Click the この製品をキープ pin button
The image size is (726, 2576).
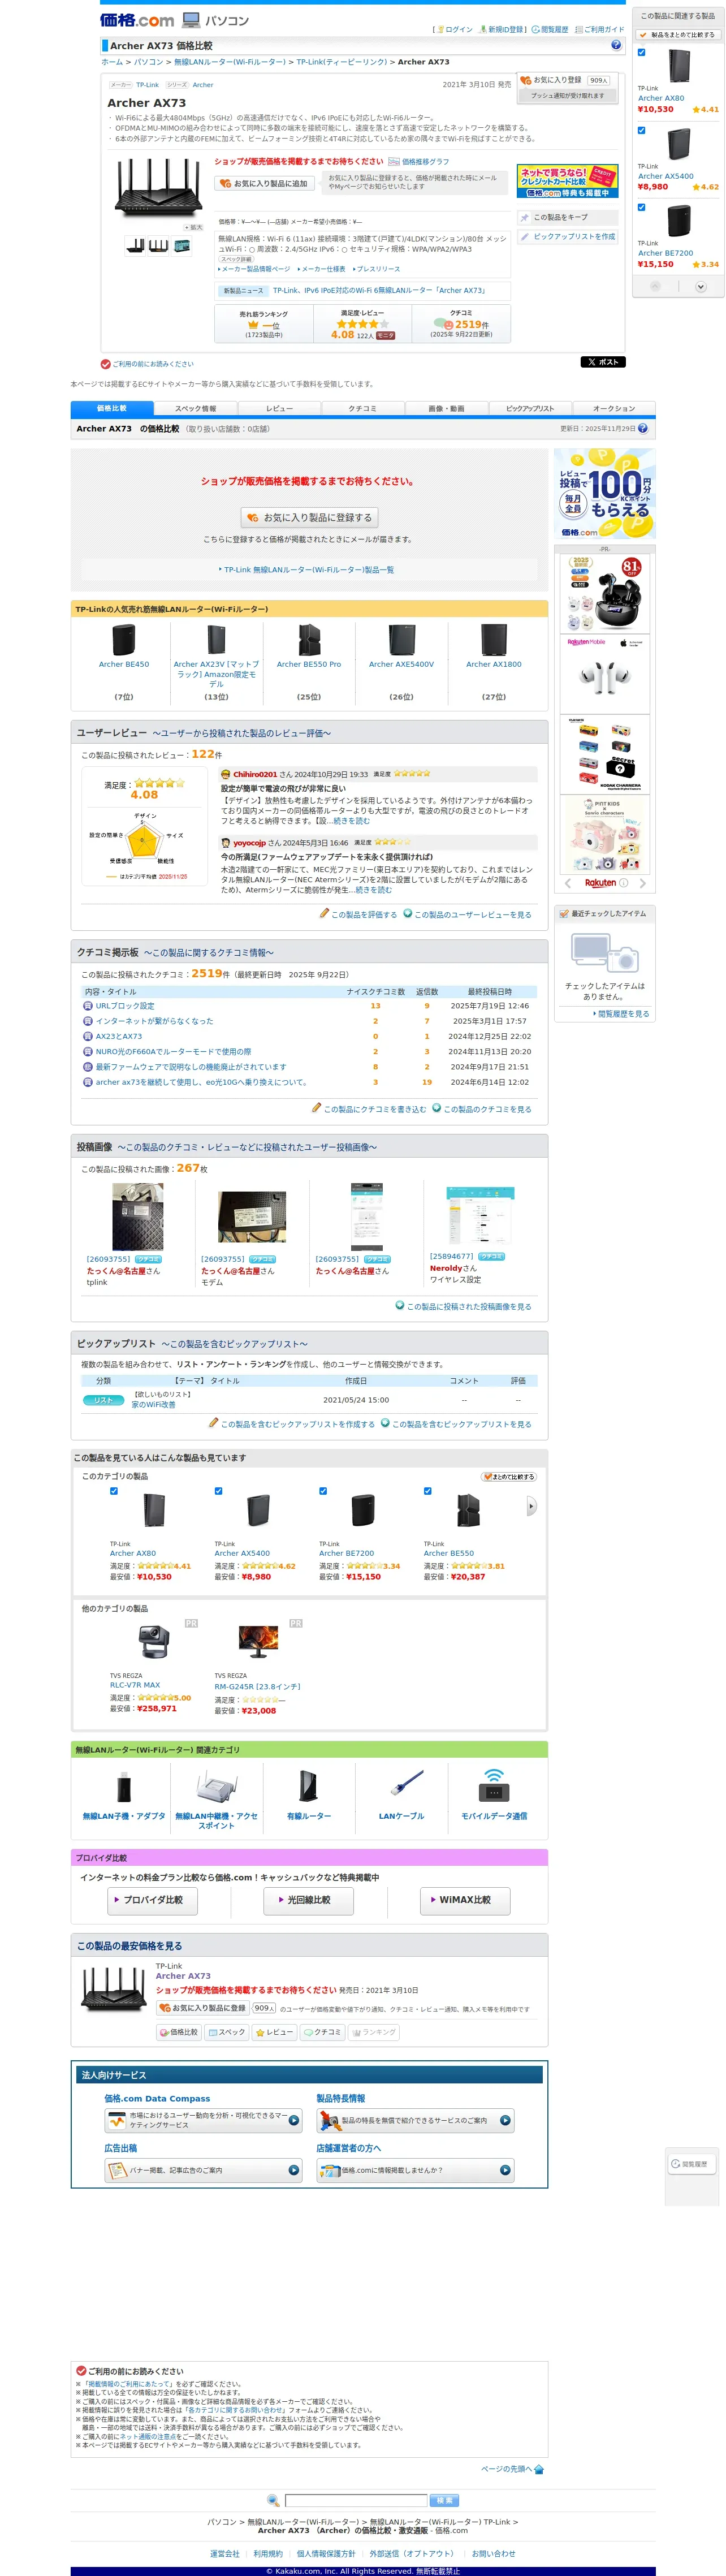click(568, 217)
